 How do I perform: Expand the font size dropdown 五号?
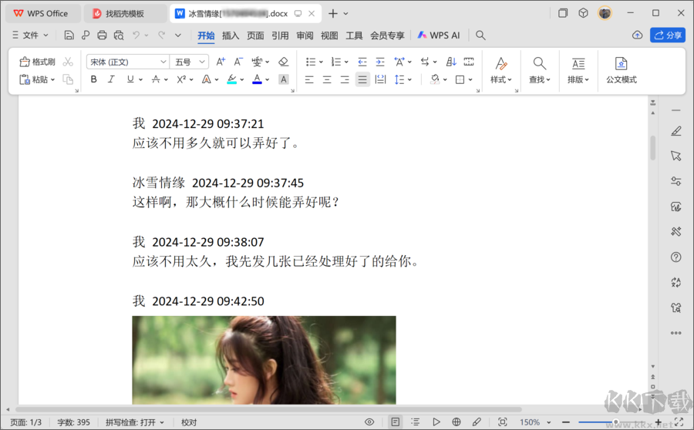pos(190,62)
